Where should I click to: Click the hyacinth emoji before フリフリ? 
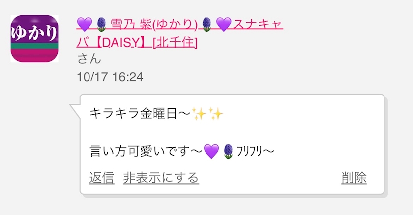(x=228, y=151)
